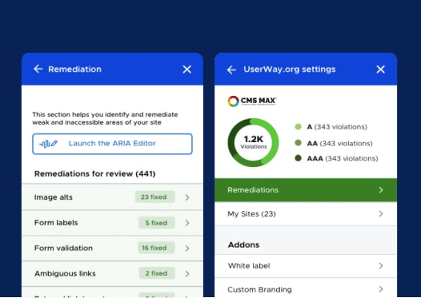Click the Addons section heading
The width and height of the screenshot is (421, 298).
243,245
